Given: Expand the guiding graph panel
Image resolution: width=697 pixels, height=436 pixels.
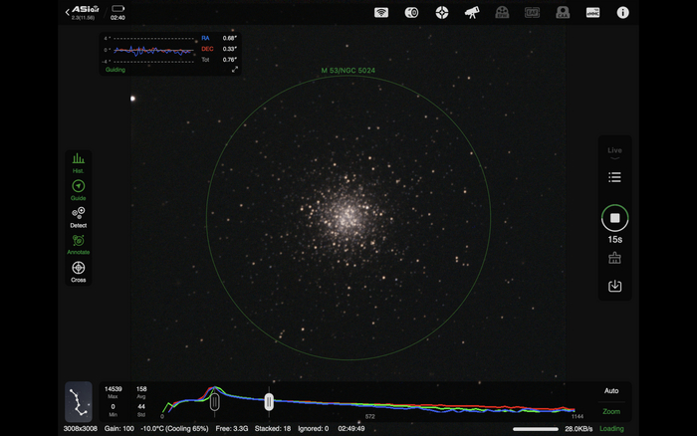Looking at the screenshot, I should [235, 70].
